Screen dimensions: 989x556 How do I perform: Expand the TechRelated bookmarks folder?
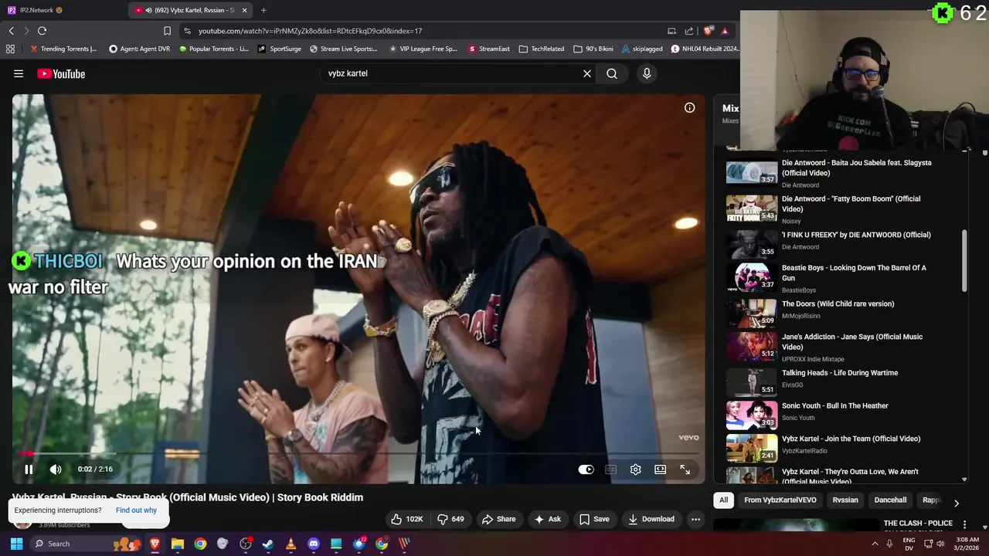click(x=541, y=49)
